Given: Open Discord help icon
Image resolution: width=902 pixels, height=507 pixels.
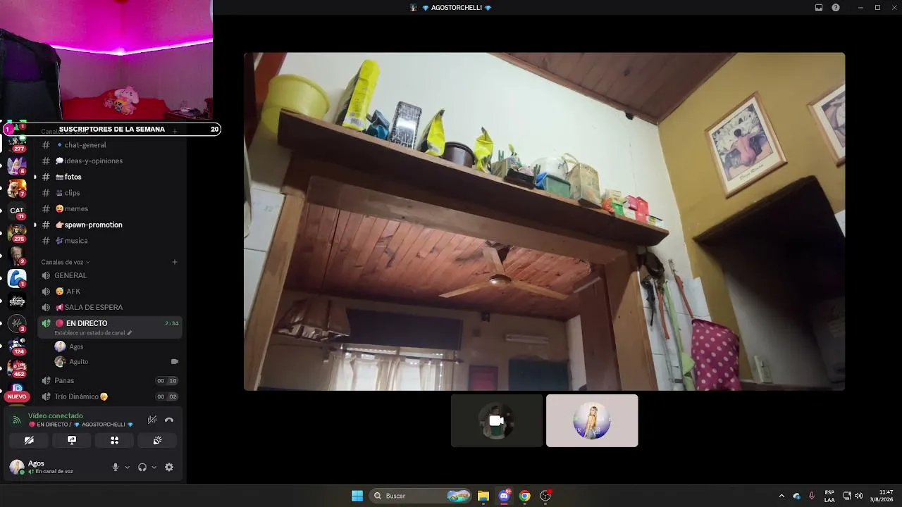Looking at the screenshot, I should (x=836, y=8).
